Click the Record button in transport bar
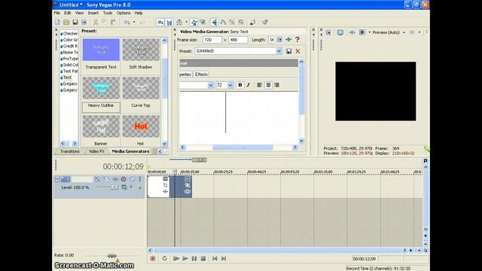Image resolution: width=482 pixels, height=271 pixels. coord(152,259)
